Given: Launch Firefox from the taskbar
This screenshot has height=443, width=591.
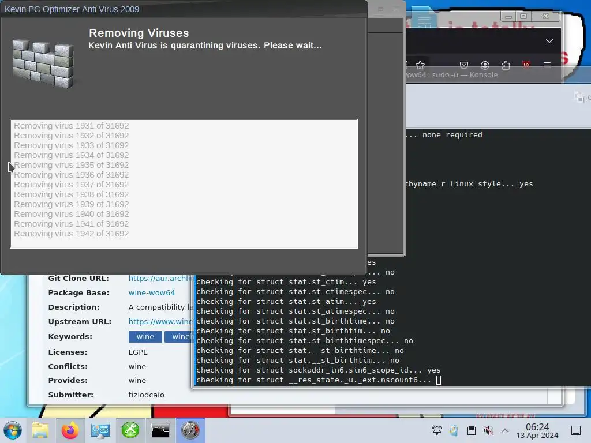Looking at the screenshot, I should [70, 430].
